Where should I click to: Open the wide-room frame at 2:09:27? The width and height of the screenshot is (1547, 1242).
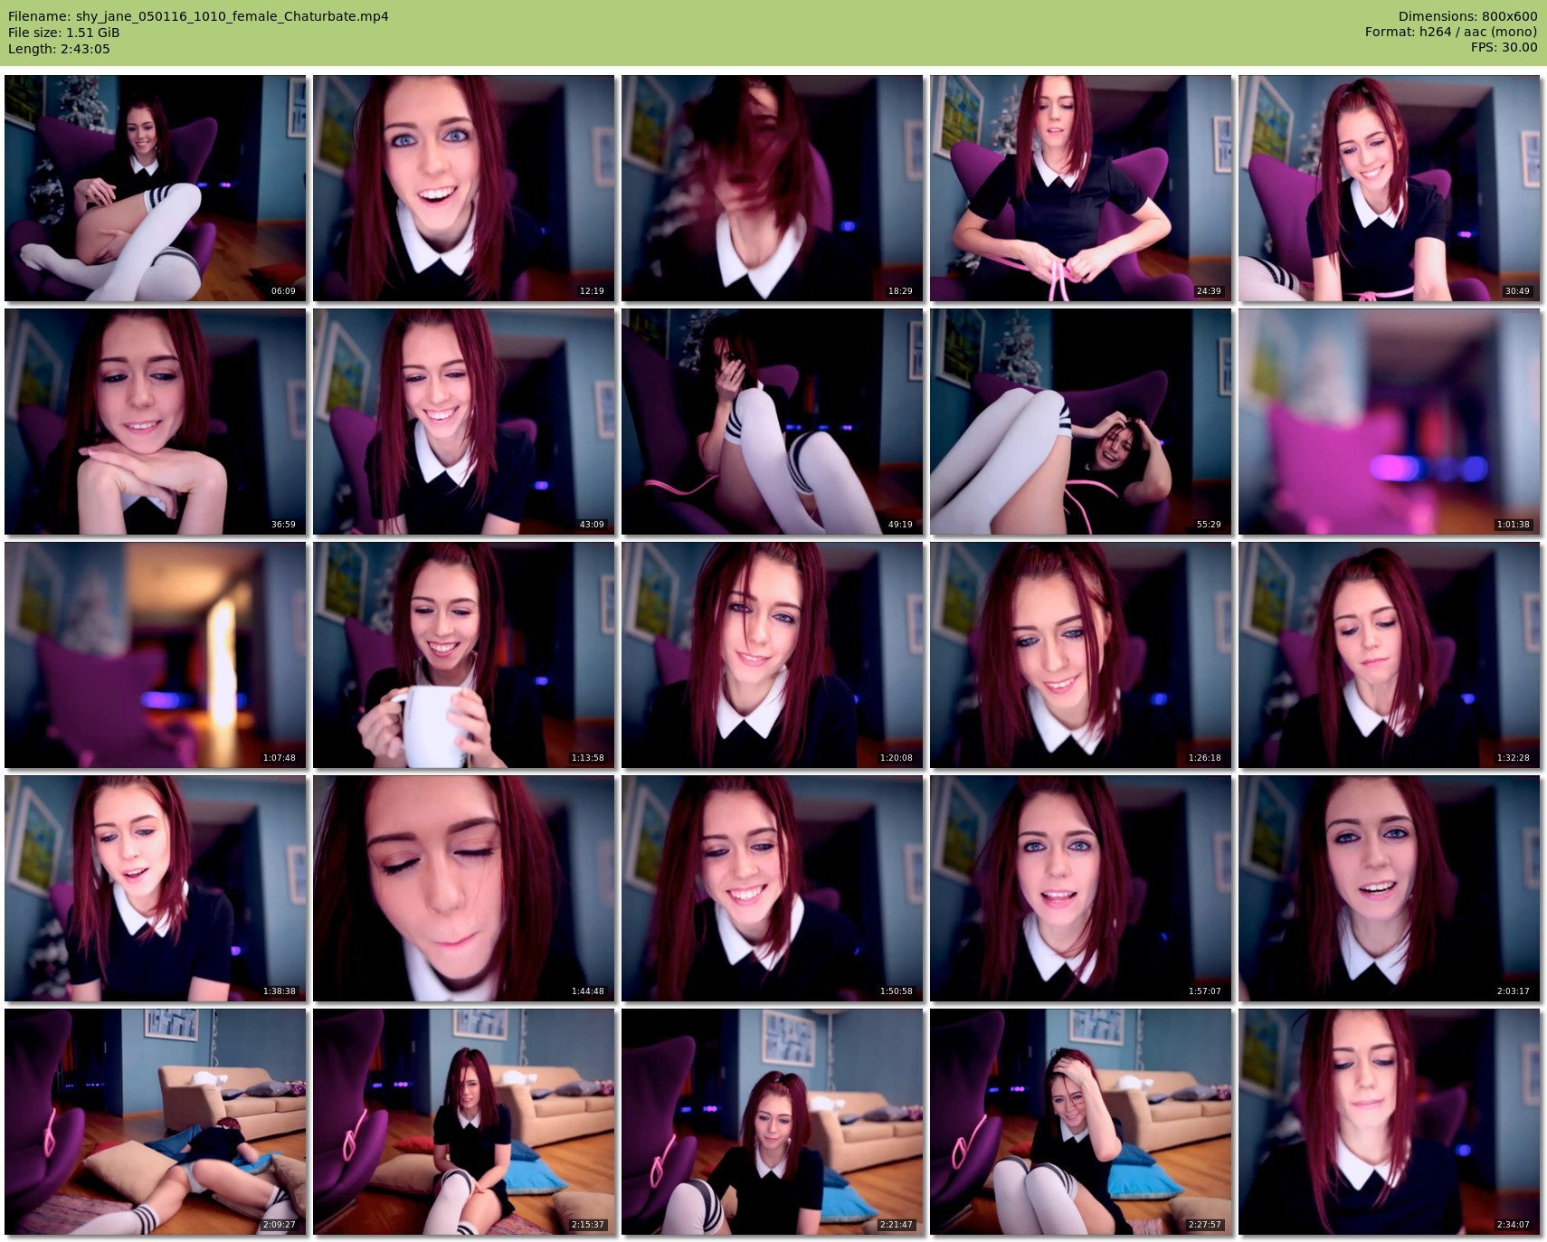(x=156, y=1122)
